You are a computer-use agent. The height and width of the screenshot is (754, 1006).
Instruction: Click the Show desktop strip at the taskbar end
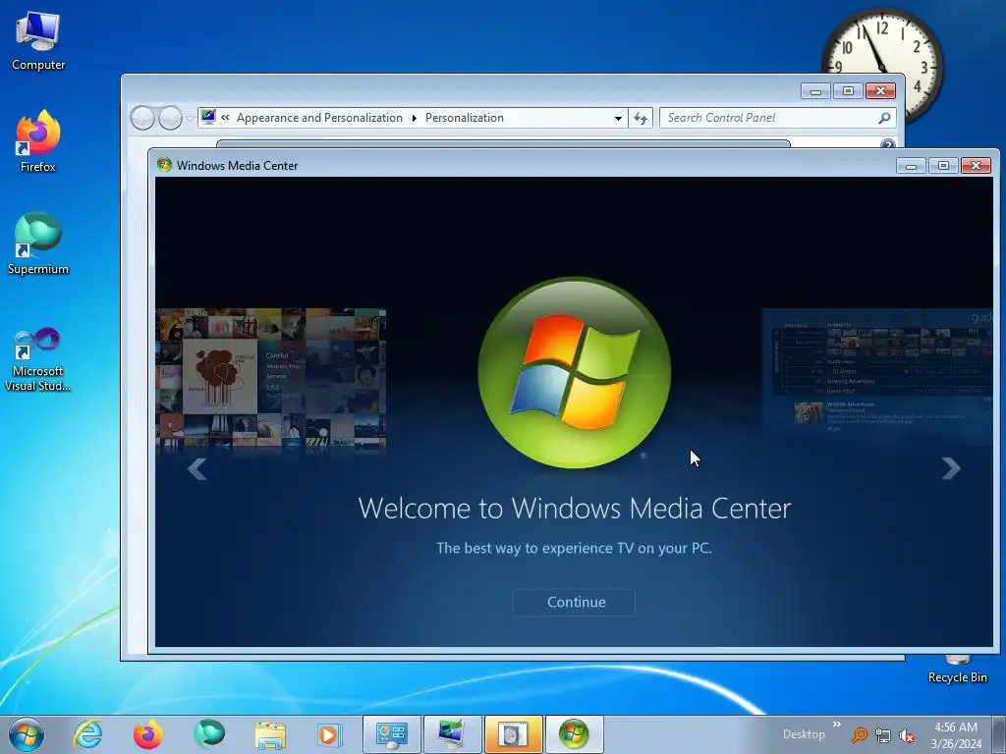(999, 734)
